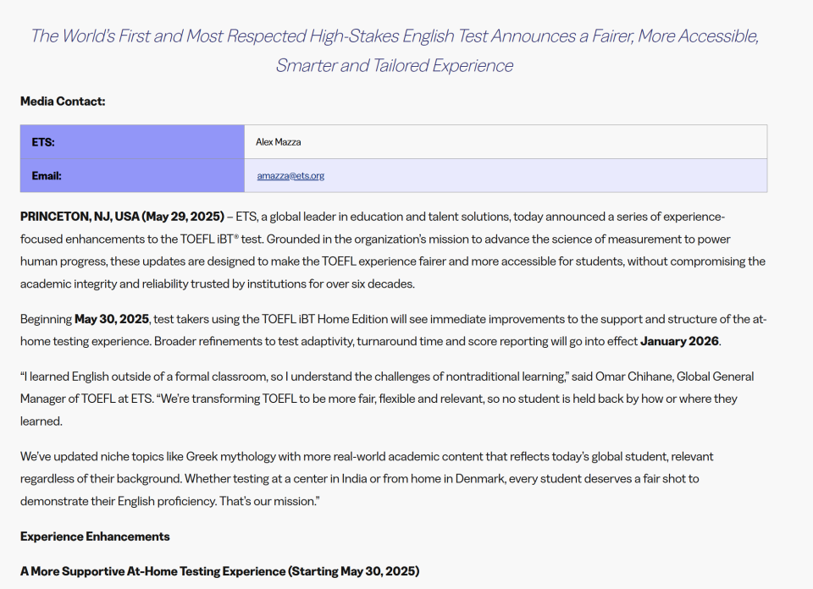The height and width of the screenshot is (589, 813).
Task: Click the bold "January 2026" date
Action: (x=679, y=341)
